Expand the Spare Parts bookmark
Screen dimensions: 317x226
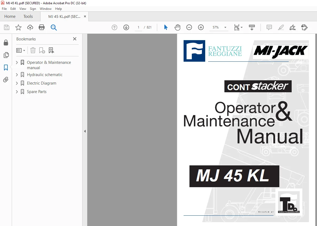[17, 92]
